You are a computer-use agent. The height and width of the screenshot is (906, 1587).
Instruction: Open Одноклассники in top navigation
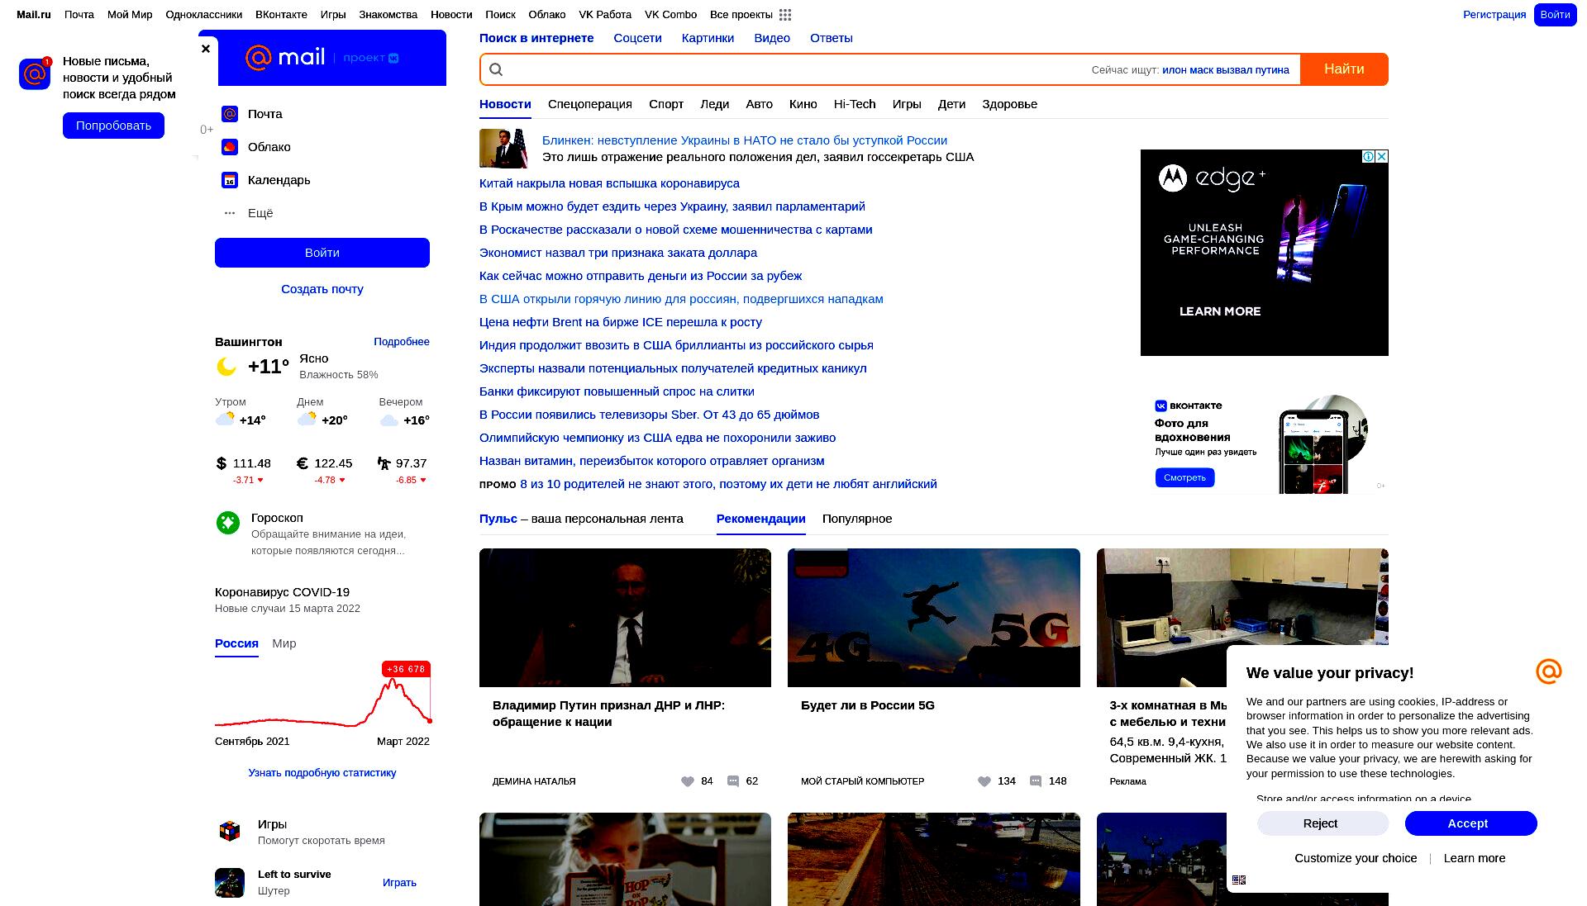tap(204, 15)
